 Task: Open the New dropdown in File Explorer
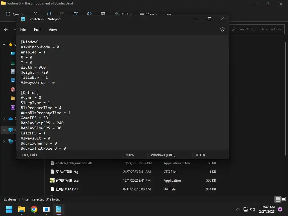15,14
